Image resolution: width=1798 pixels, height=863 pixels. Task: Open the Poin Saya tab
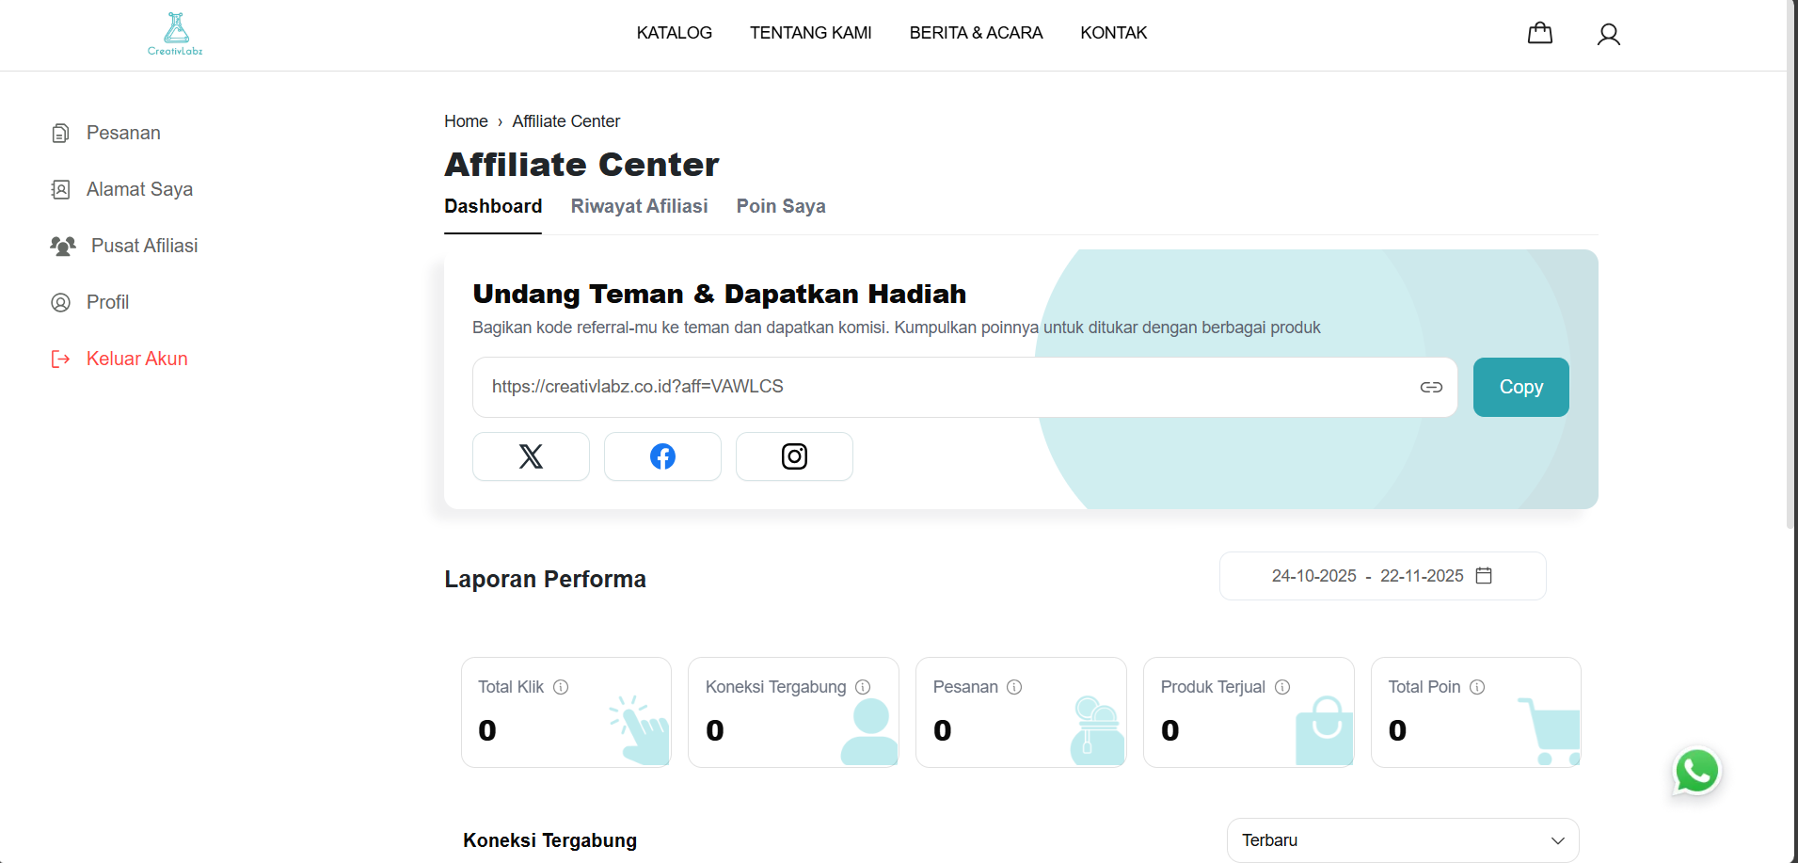pos(781,206)
